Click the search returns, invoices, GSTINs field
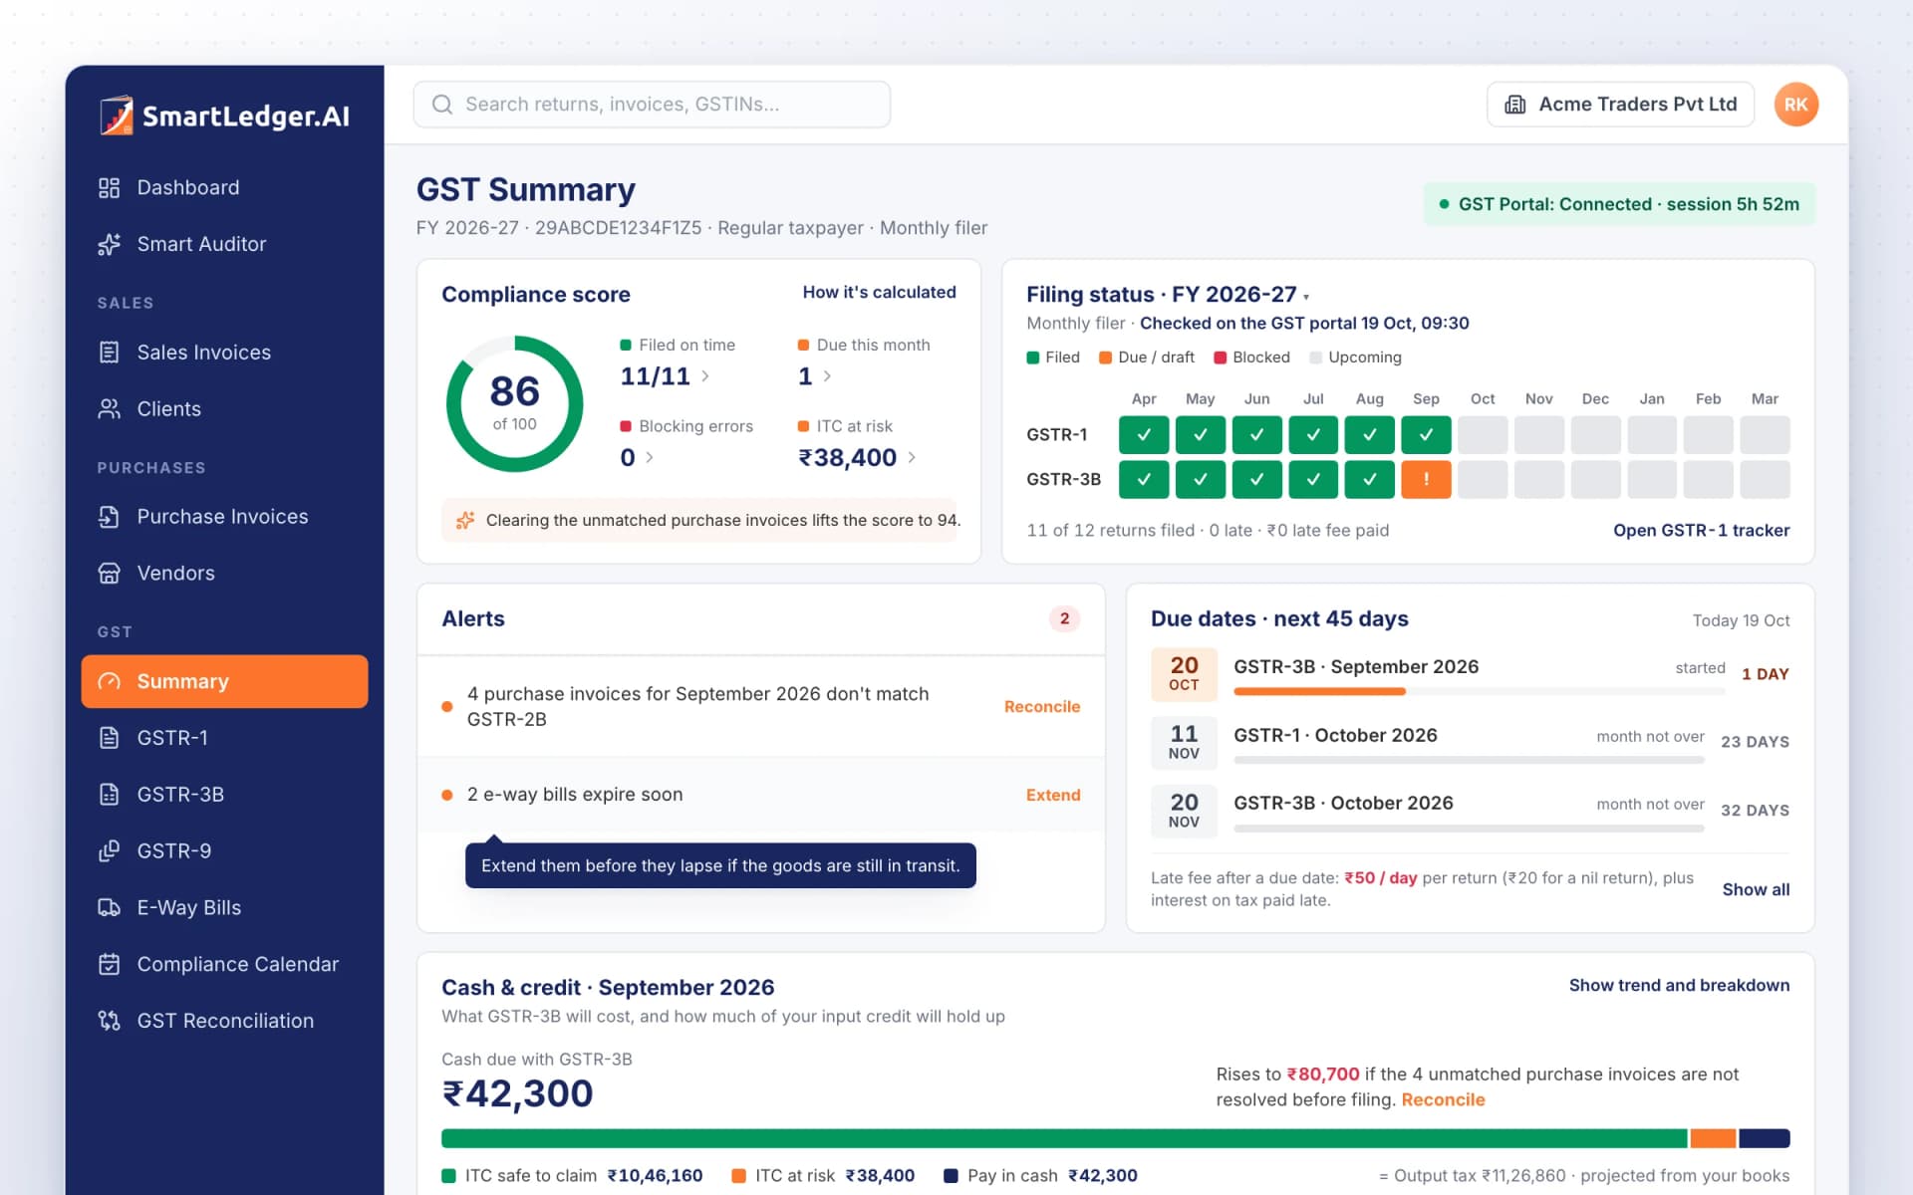Screen dimensions: 1913x1195 click(x=652, y=105)
